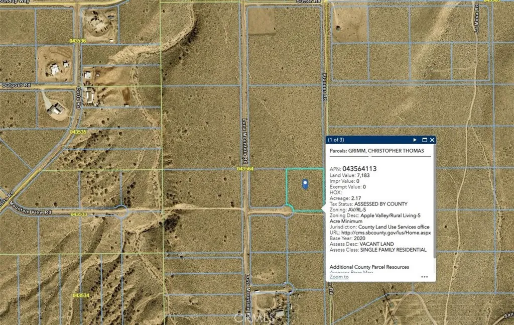Viewport: 514px width, 325px height.
Task: Click the 043536 parcel book label
Action: pyautogui.click(x=78, y=41)
